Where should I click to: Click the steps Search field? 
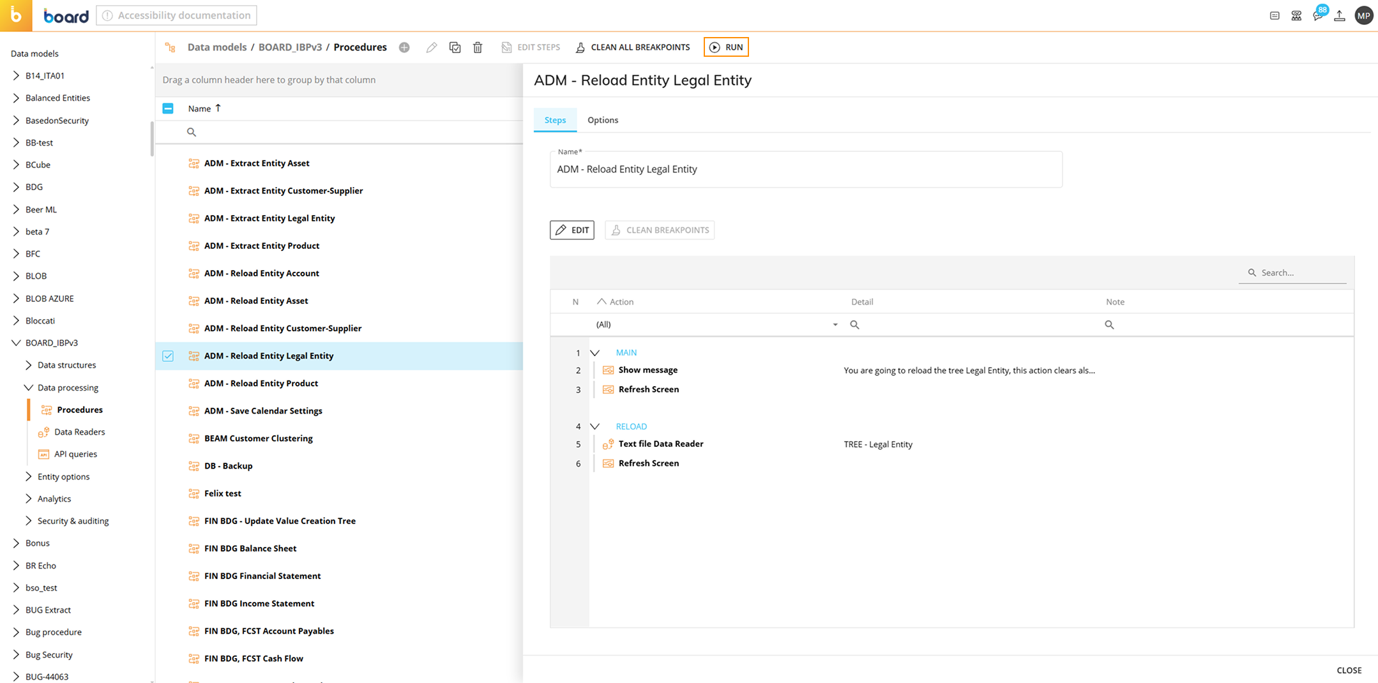coord(1293,273)
